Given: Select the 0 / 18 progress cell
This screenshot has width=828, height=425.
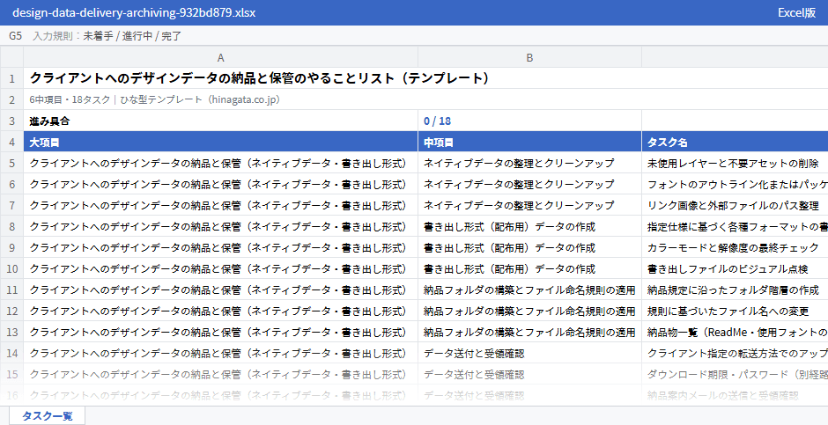Looking at the screenshot, I should [x=529, y=121].
